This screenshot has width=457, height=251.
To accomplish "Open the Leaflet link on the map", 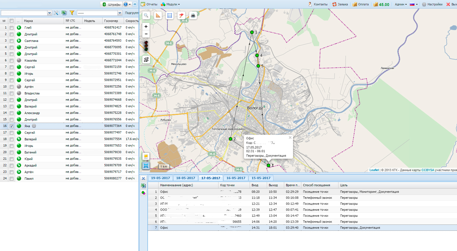I will click(x=374, y=170).
